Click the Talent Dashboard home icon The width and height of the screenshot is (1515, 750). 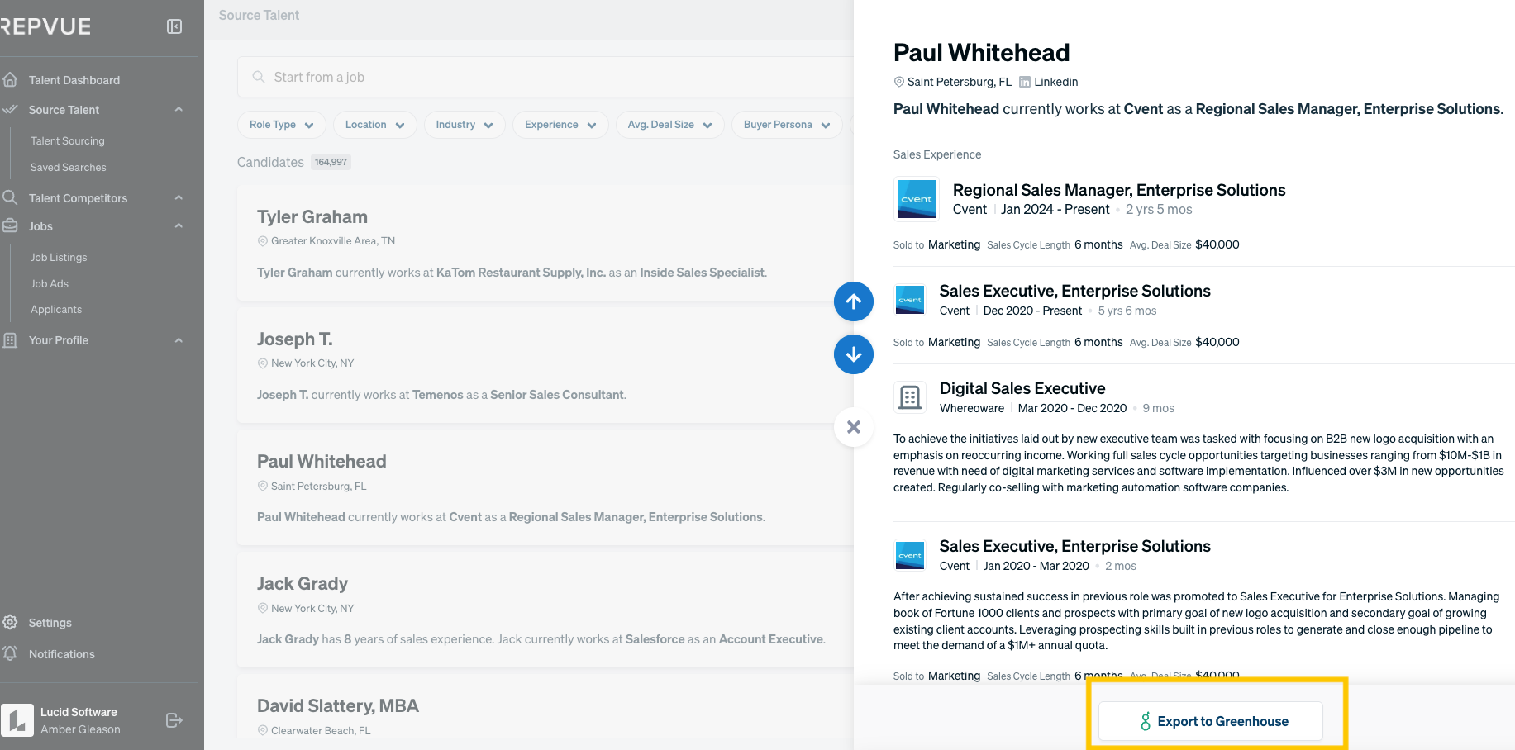pos(10,79)
